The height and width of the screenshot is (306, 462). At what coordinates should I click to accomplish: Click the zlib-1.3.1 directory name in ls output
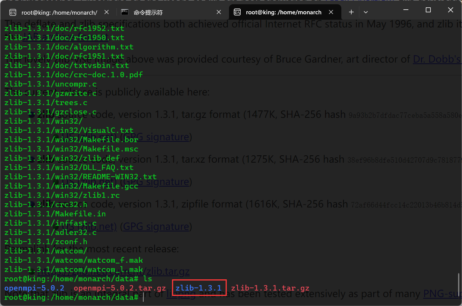click(x=199, y=288)
